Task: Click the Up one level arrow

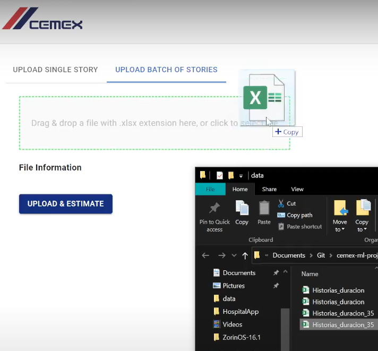Action: [245, 255]
